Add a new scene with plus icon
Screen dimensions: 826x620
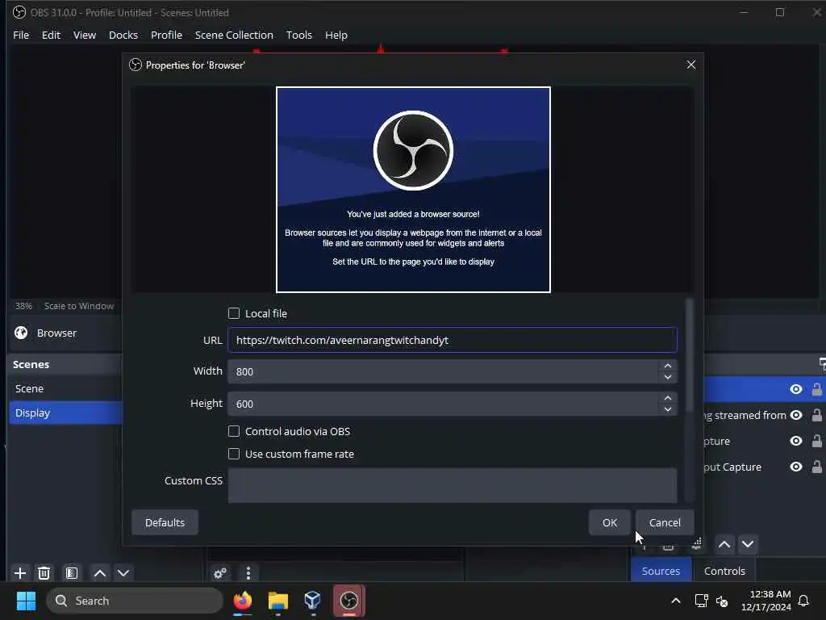point(20,573)
